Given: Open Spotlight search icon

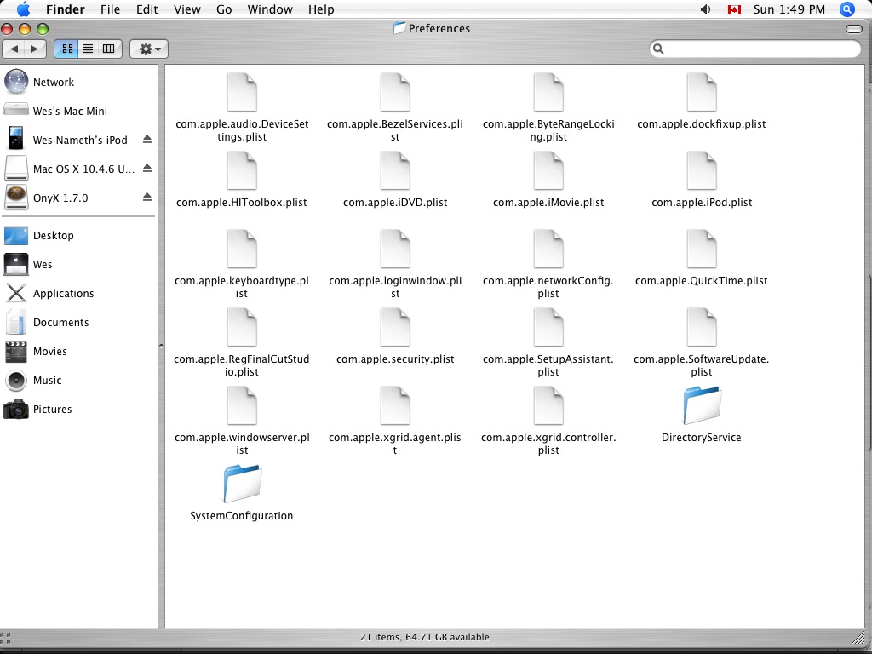Looking at the screenshot, I should tap(846, 9).
